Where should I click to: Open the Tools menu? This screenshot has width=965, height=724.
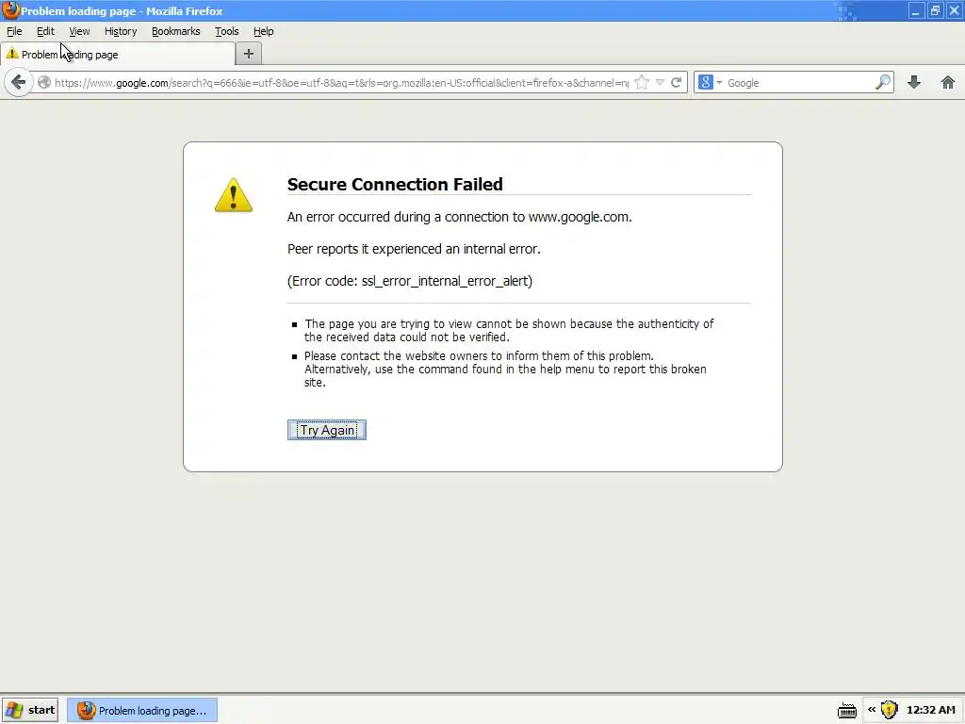pos(226,31)
